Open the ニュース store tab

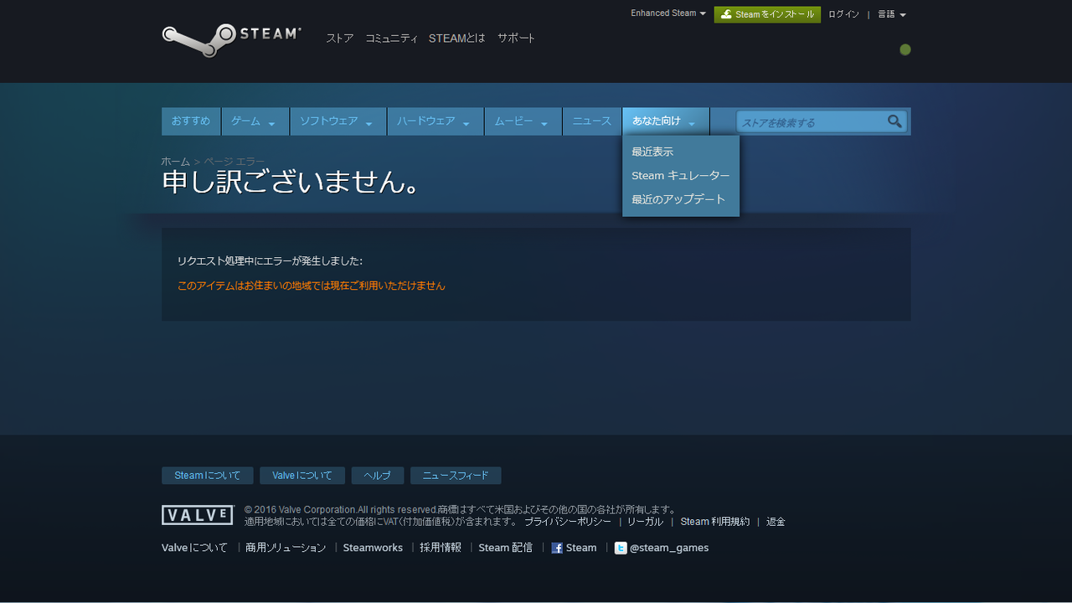pos(592,121)
